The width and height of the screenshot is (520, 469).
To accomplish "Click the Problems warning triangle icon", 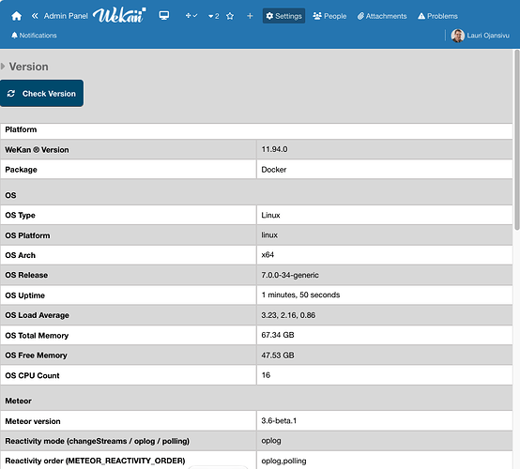I will [421, 16].
